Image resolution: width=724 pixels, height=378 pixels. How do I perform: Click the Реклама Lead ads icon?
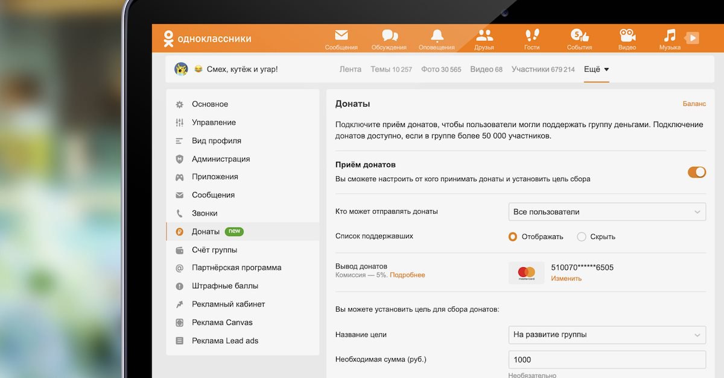coord(179,341)
